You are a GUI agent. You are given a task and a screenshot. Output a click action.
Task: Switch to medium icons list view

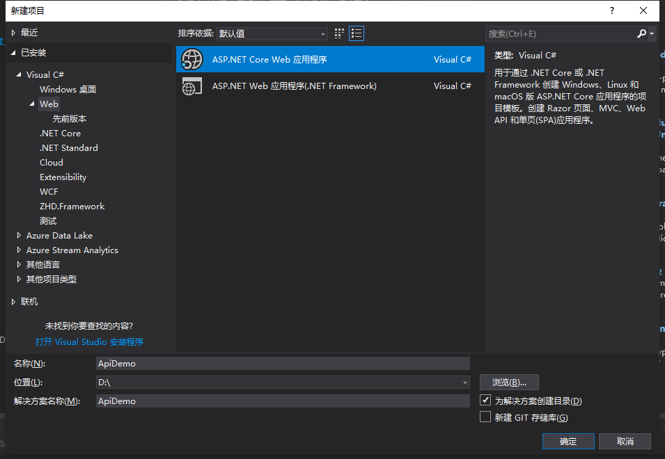point(357,33)
